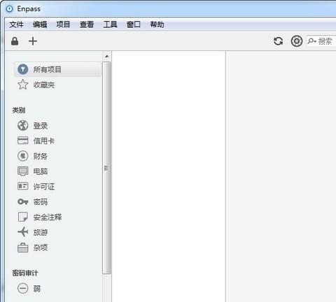The width and height of the screenshot is (336, 302).
Task: Click the briefcase icon for 杂项
Action: 23,247
